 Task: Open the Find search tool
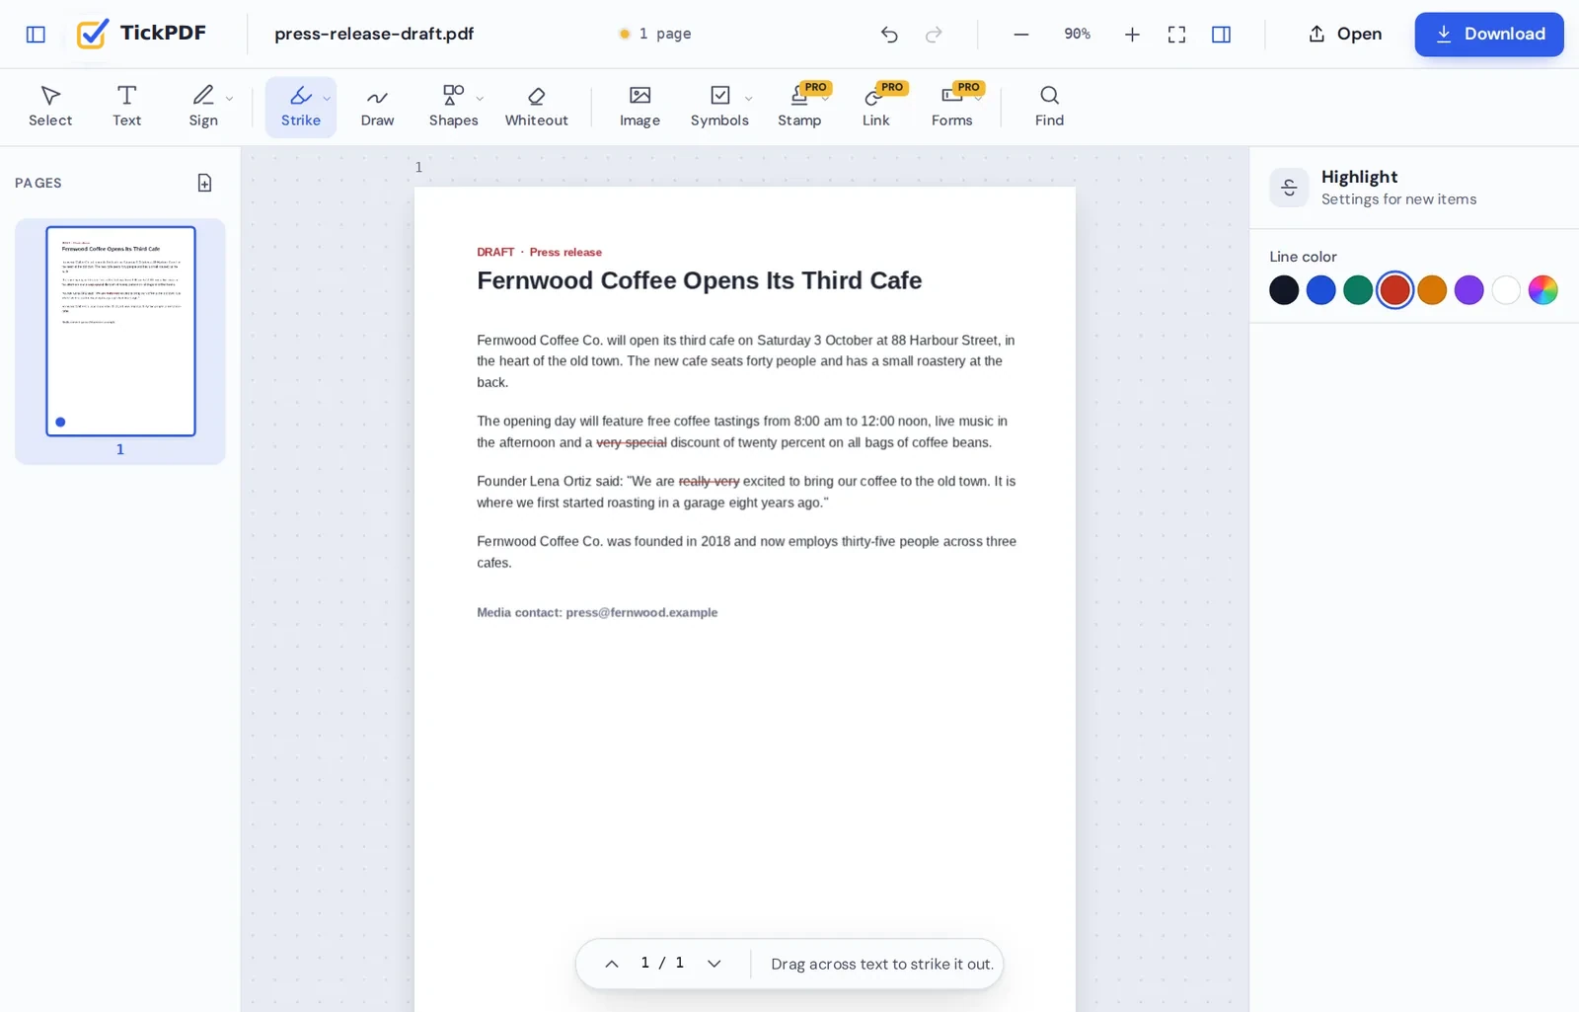point(1049,107)
